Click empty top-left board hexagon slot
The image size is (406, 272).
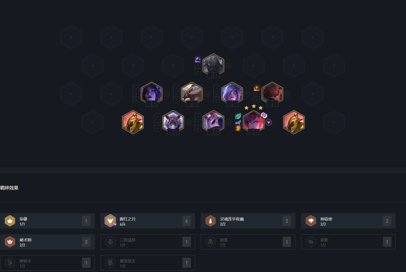click(x=71, y=37)
